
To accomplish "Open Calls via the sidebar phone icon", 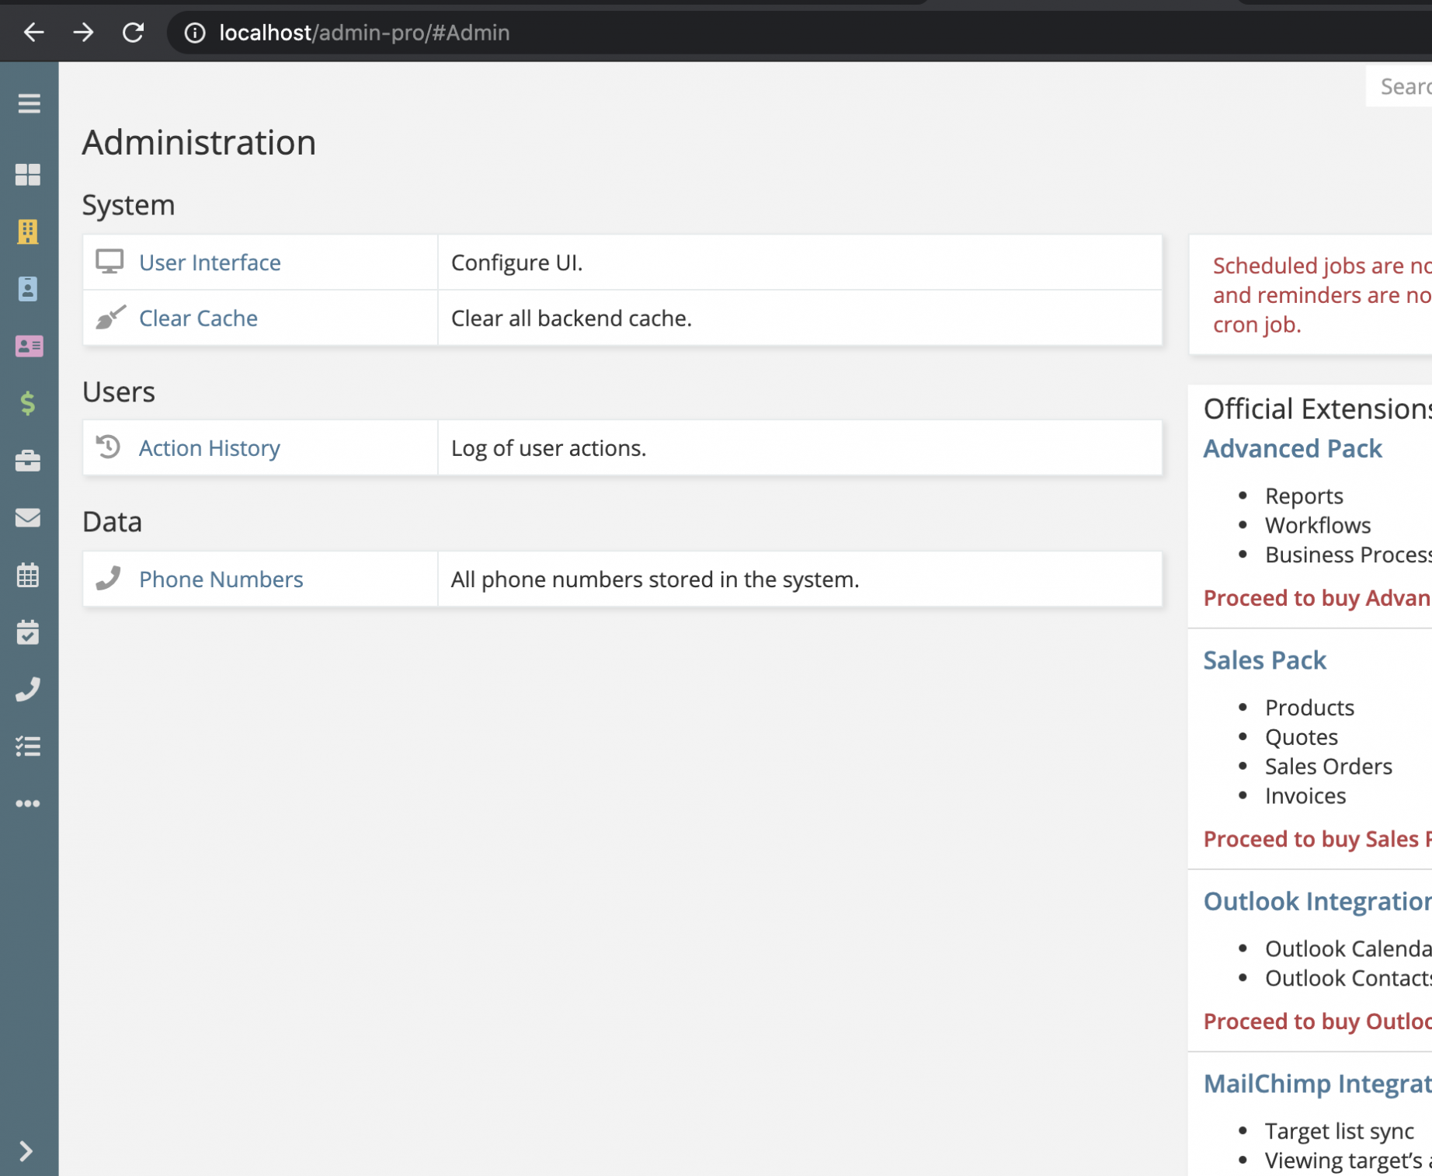I will 28,689.
